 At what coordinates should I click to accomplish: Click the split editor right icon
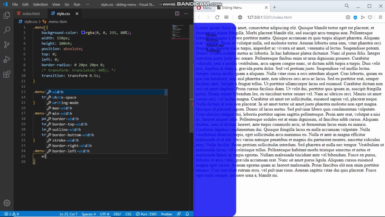[177, 14]
